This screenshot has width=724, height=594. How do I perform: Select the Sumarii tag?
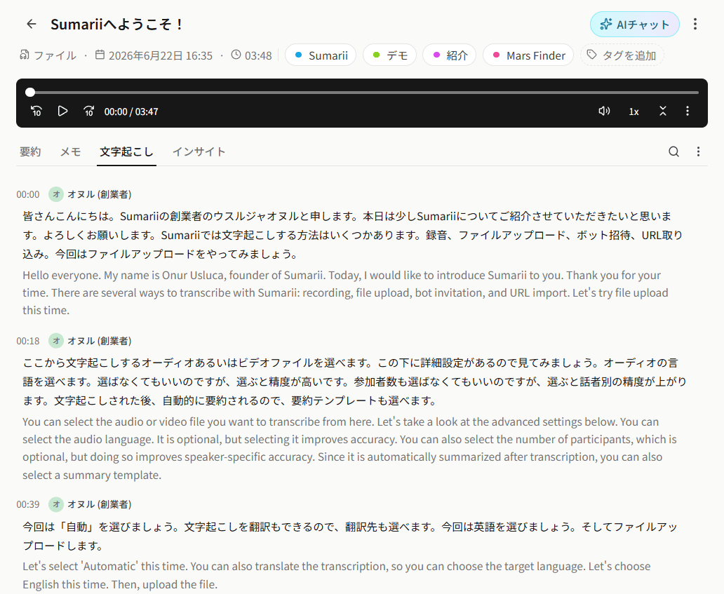click(321, 55)
